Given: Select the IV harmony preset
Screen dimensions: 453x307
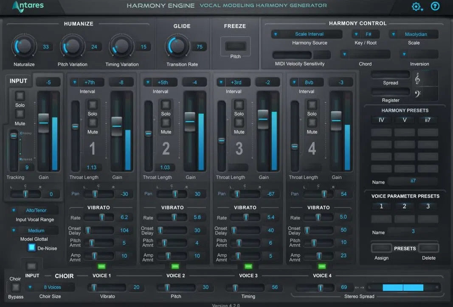Looking at the screenshot, I should [381, 120].
